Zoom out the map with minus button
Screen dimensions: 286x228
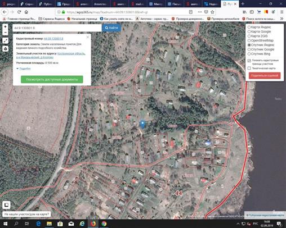5,33
